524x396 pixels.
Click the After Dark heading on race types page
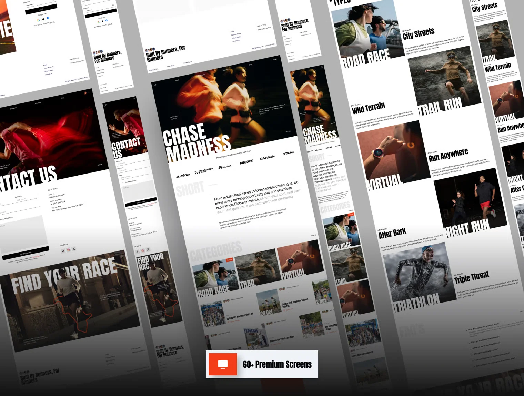pos(392,233)
